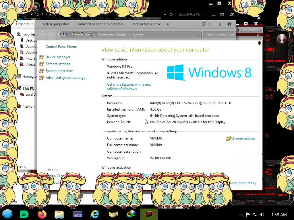
Task: Click the Advanced system settings shield icon
Action: point(41,78)
